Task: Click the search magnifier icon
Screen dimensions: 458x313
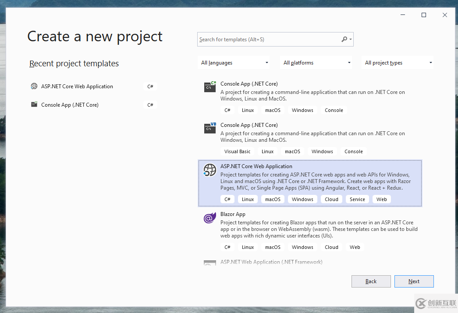Action: (x=344, y=39)
